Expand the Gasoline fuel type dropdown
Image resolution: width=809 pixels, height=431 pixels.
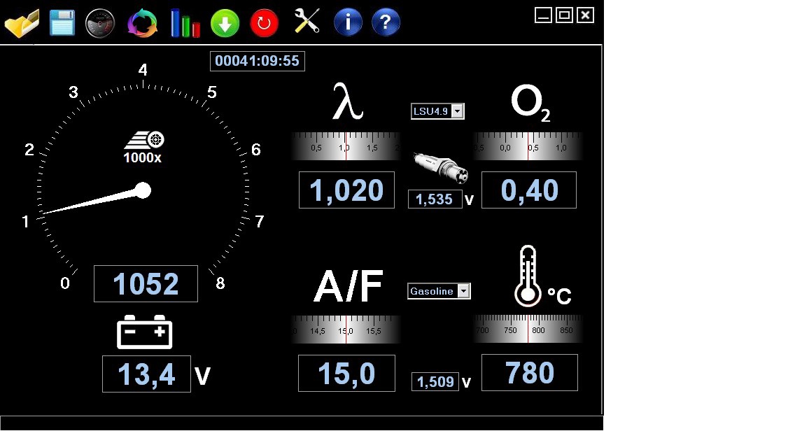463,292
